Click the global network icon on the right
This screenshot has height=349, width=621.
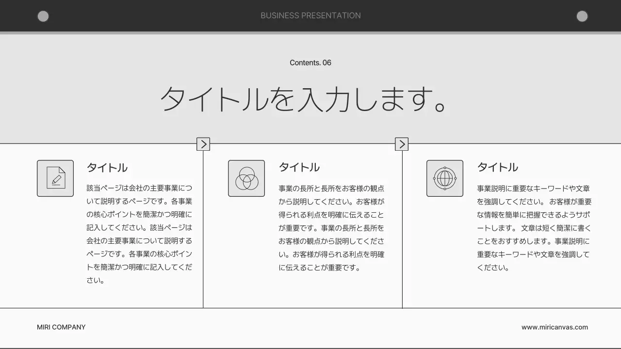pos(445,178)
